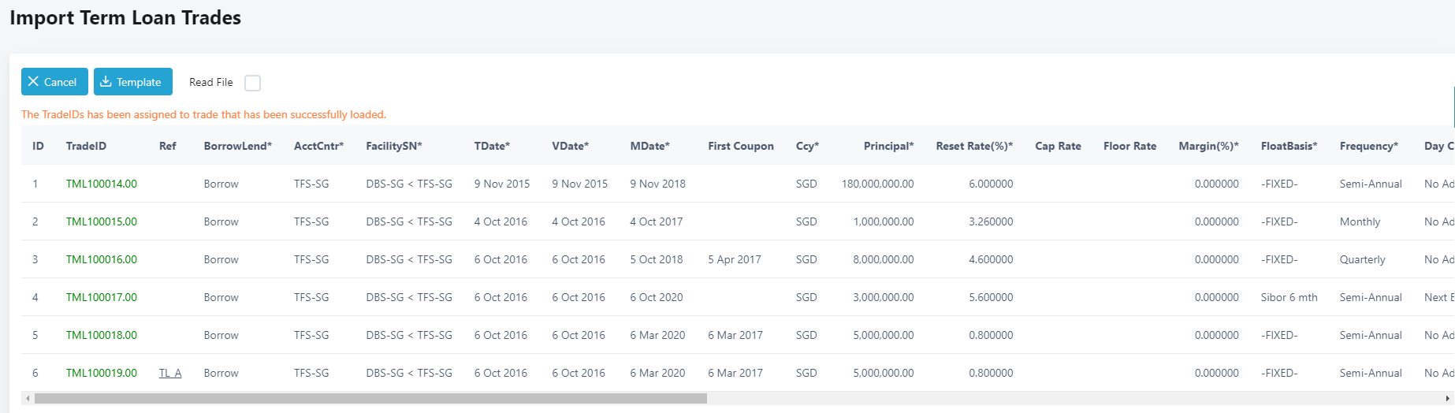Click the horizontal scrollbar left arrow

[28, 399]
